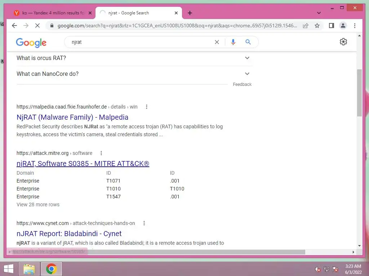Go back to the previous page
Image resolution: width=369 pixels, height=276 pixels.
14,26
